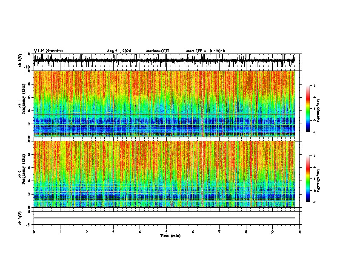Viewport: 337px width, 260px height.
Task: Click time axis tick label "4"
Action: [x=140, y=232]
